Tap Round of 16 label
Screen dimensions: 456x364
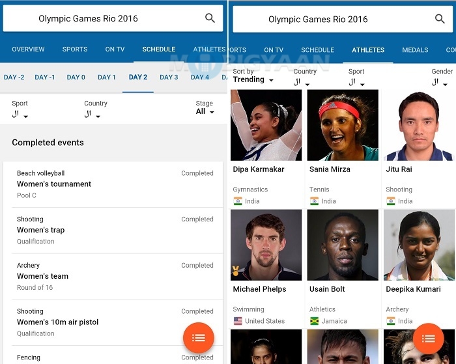pos(35,288)
